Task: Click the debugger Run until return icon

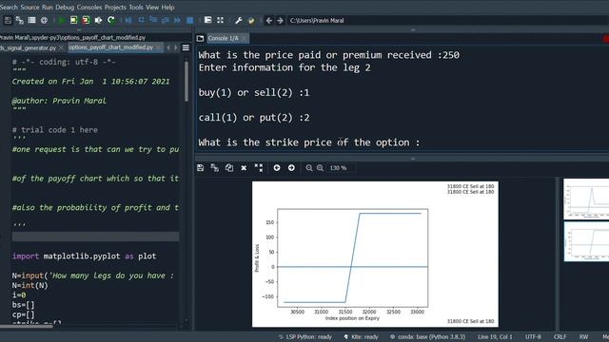Action: pos(165,20)
